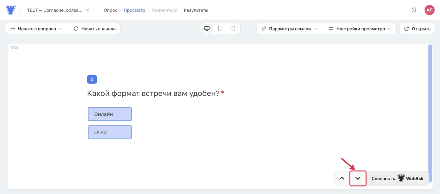Viewport: 440px width, 194px height.
Task: Select the tablet preview mode icon
Action: [x=220, y=29]
